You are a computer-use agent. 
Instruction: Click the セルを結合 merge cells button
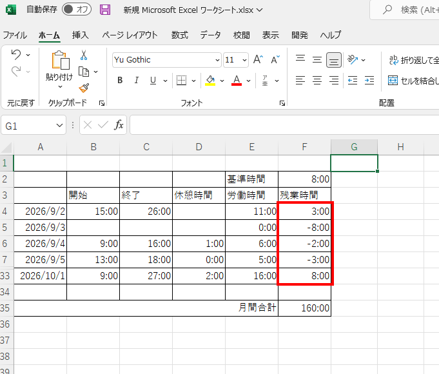pos(413,81)
